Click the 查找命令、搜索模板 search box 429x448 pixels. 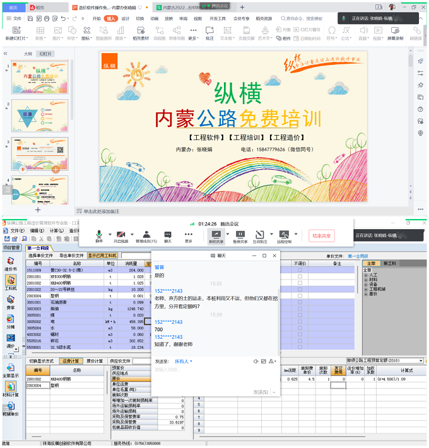[302, 18]
